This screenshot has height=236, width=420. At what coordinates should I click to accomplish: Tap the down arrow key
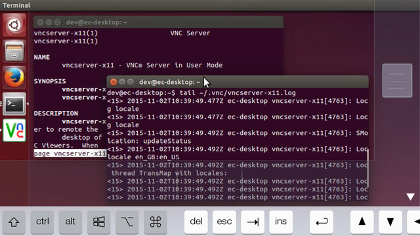(390, 222)
